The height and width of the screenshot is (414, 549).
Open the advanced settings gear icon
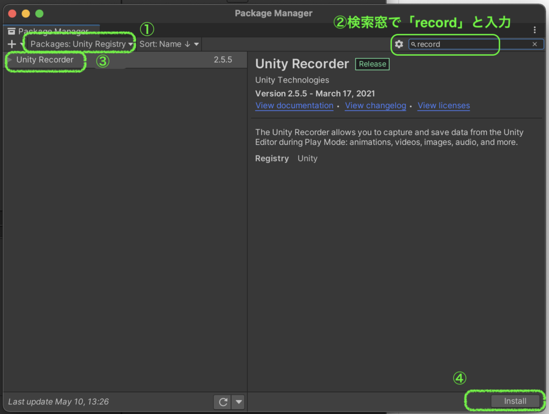pyautogui.click(x=399, y=44)
